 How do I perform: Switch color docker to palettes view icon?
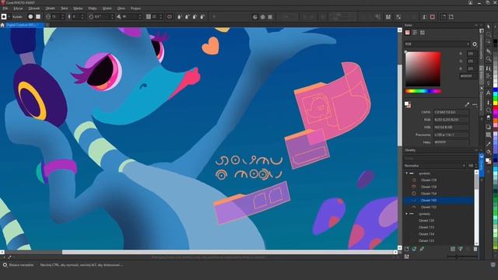[x=423, y=33]
